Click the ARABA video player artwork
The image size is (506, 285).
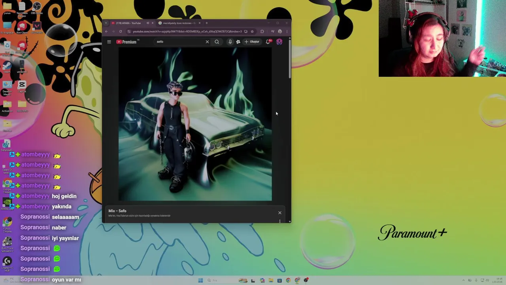195,124
